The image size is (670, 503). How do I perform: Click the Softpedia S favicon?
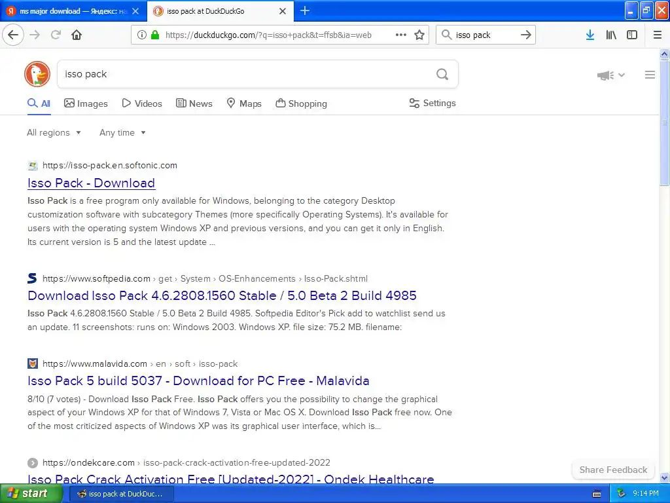[33, 278]
